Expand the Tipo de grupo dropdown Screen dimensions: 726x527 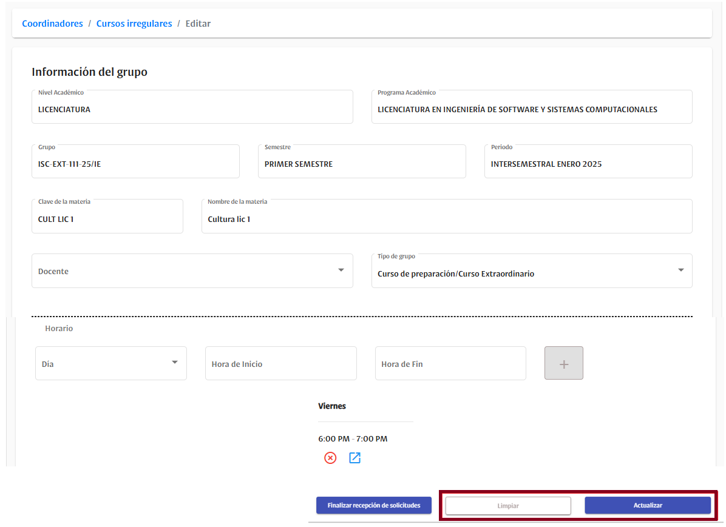pyautogui.click(x=532, y=270)
